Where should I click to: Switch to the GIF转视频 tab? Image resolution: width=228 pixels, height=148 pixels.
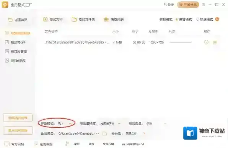15,61
